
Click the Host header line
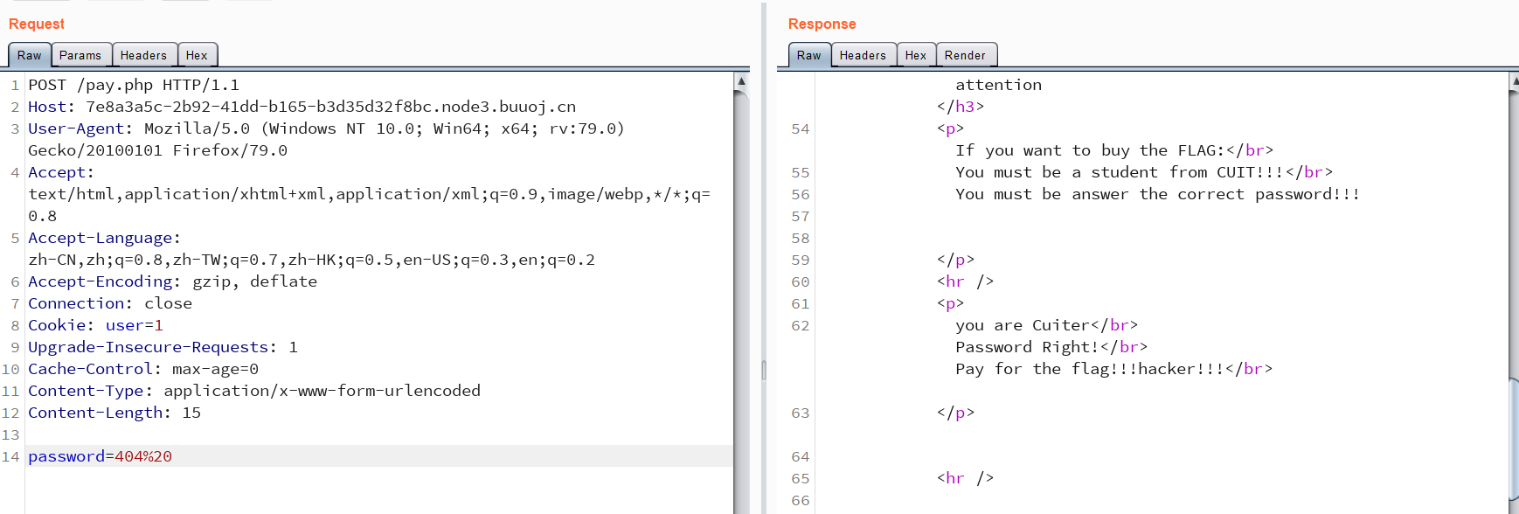(x=302, y=107)
